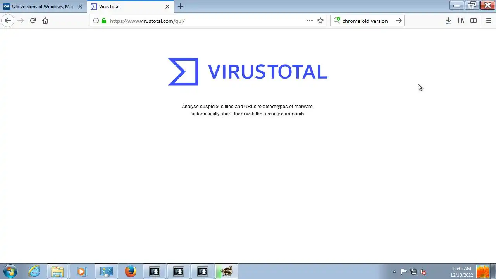The image size is (496, 279).
Task: Click the VIRUSTOTAL wordmark
Action: point(268,72)
